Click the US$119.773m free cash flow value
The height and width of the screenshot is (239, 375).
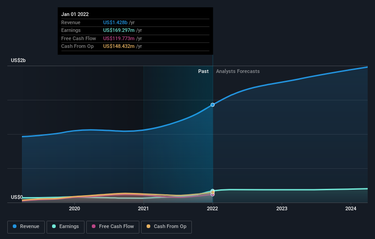[119, 38]
